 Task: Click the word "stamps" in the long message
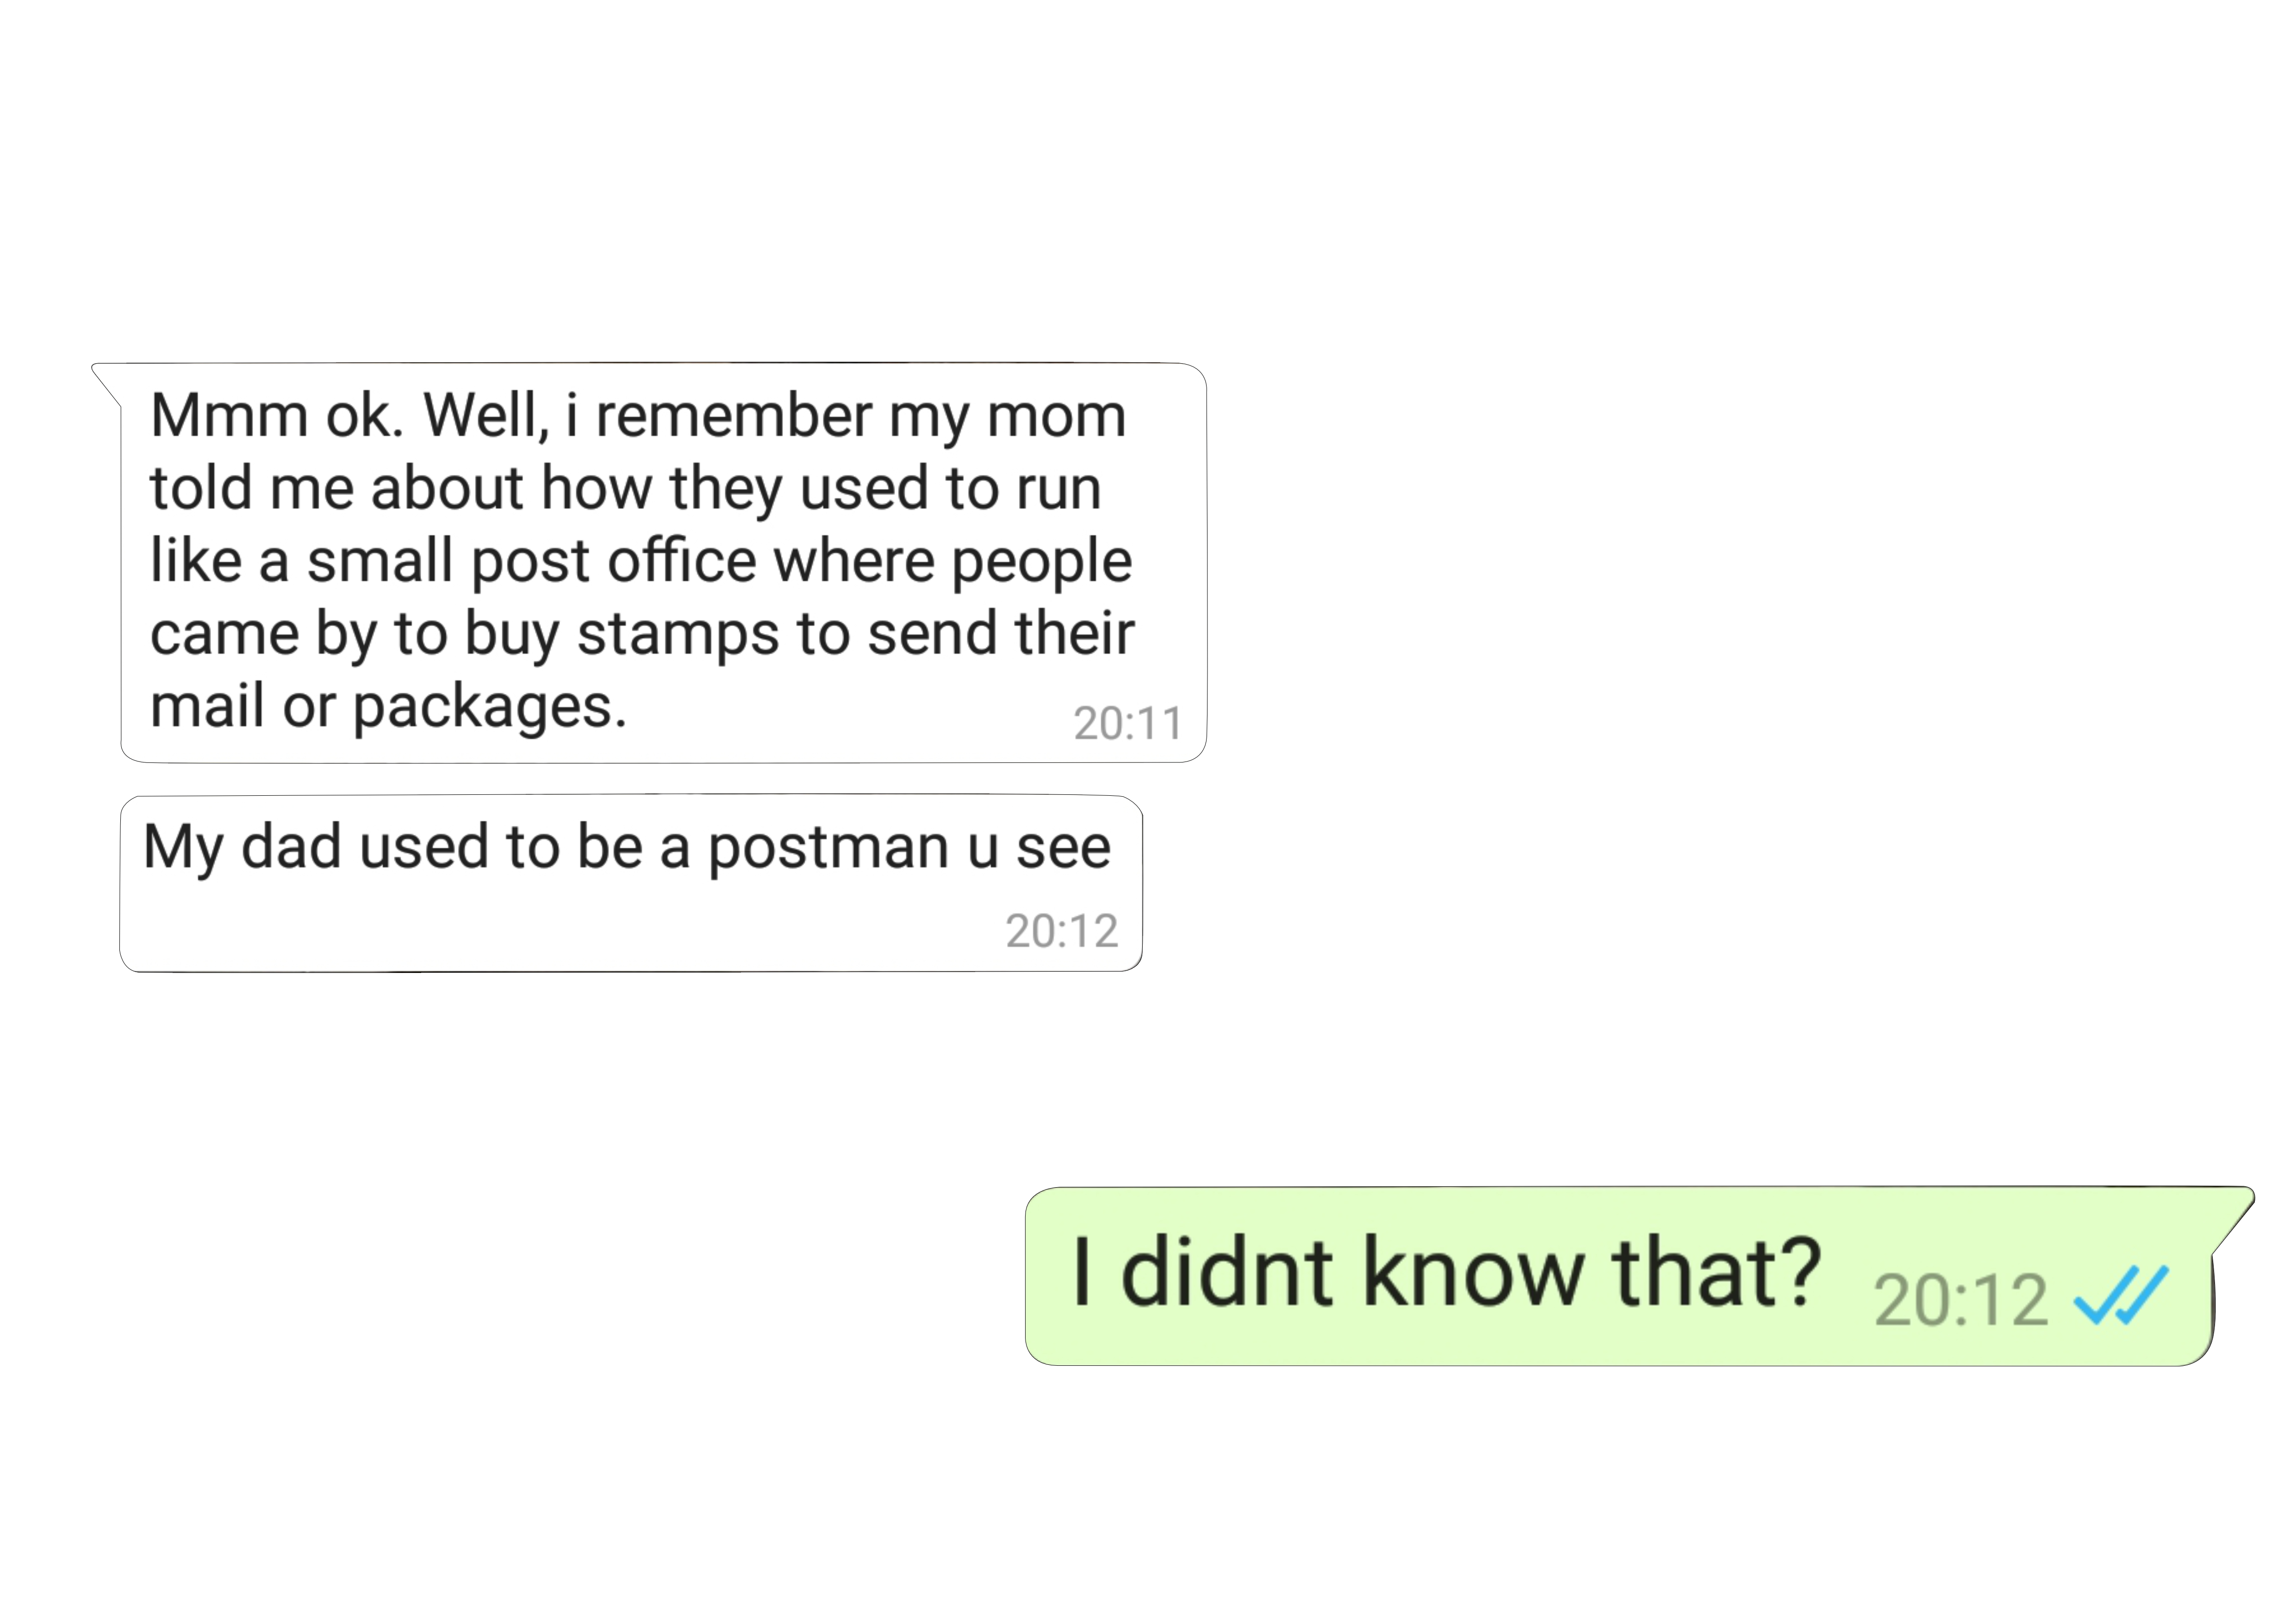(x=677, y=635)
